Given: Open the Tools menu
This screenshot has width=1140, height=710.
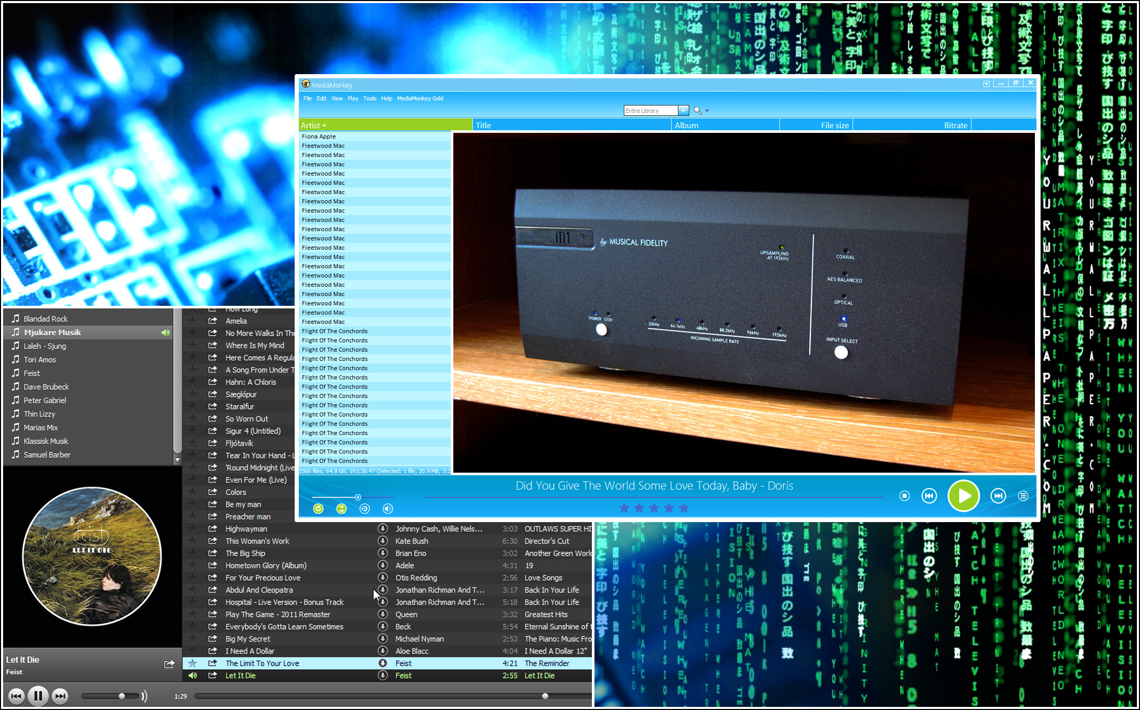Looking at the screenshot, I should tap(369, 98).
